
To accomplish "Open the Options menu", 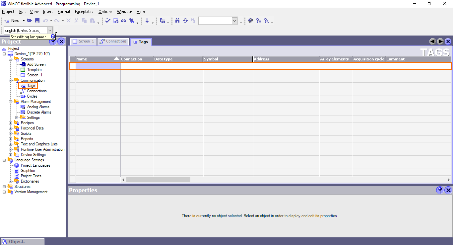I will pos(105,12).
